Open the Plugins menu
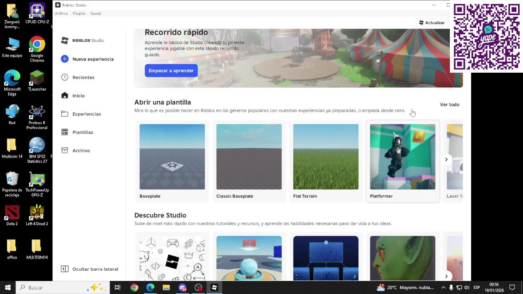The width and height of the screenshot is (523, 294). tap(79, 13)
